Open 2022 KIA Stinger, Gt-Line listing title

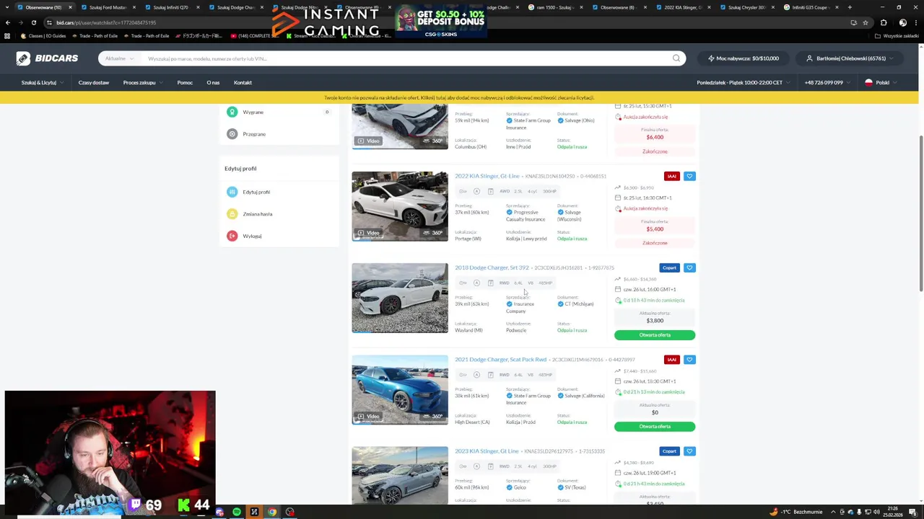coord(487,176)
